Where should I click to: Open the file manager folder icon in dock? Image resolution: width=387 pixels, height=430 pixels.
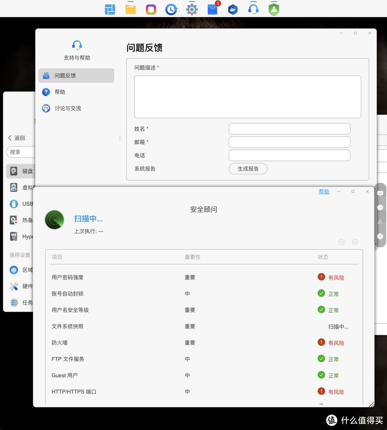pyautogui.click(x=130, y=9)
